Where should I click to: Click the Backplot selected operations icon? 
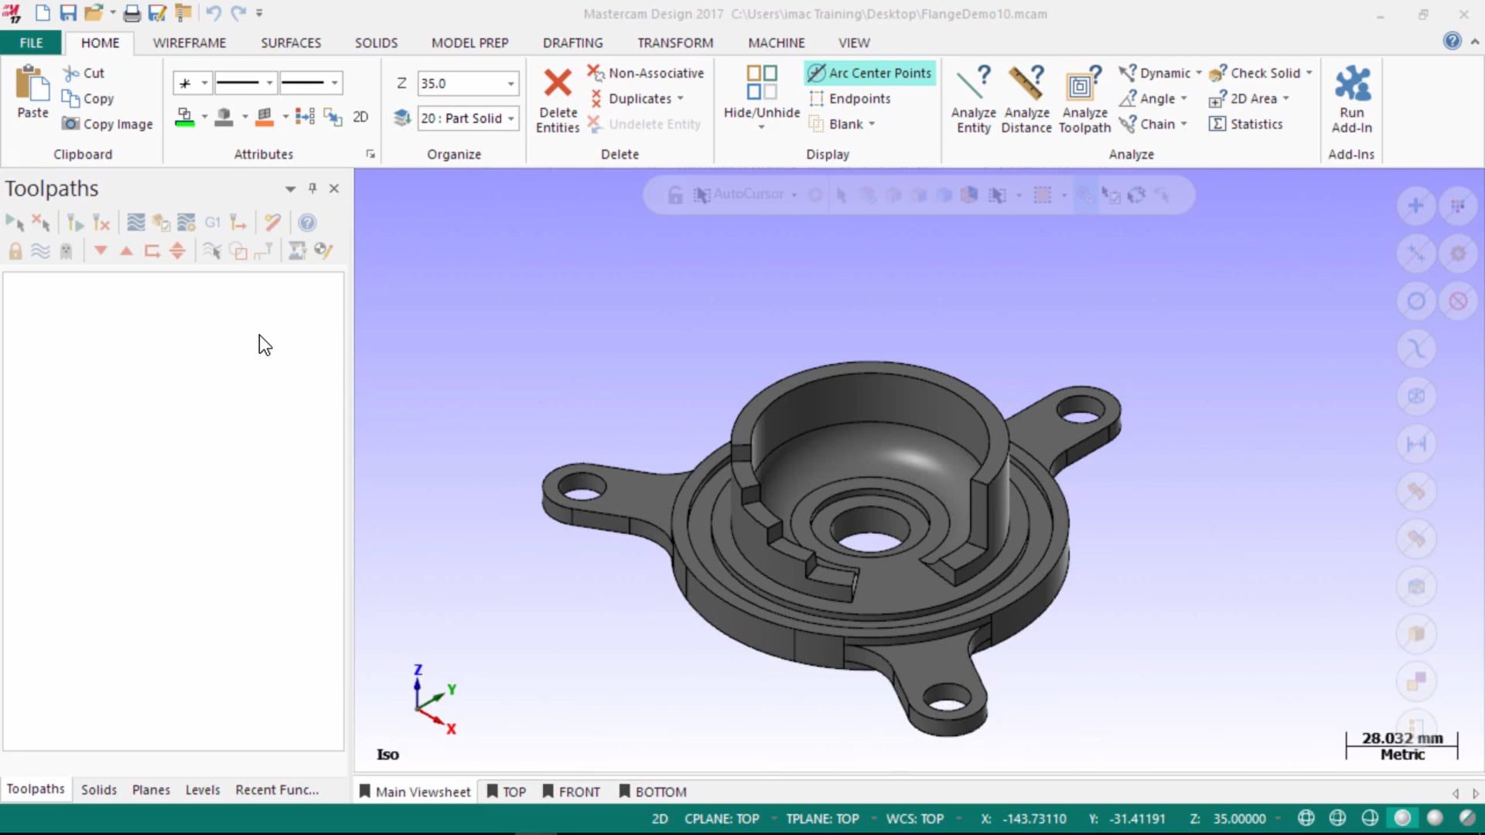(x=135, y=223)
